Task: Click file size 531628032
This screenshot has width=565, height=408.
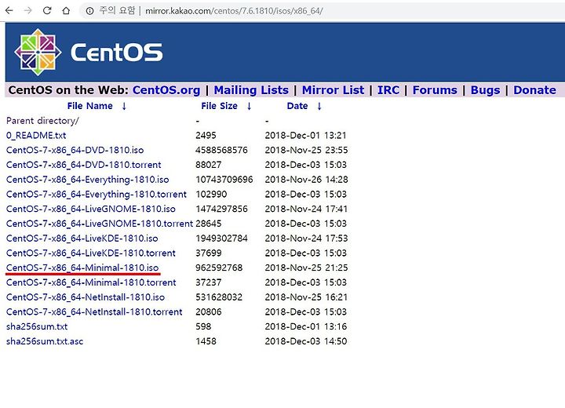Action: (219, 297)
